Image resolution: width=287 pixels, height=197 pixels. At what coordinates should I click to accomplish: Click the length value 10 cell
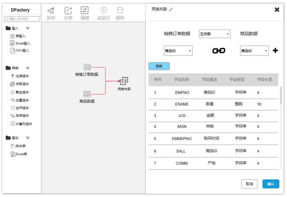coord(259,104)
